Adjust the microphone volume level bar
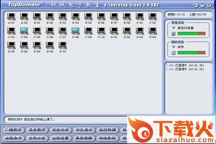 pyautogui.click(x=192, y=34)
